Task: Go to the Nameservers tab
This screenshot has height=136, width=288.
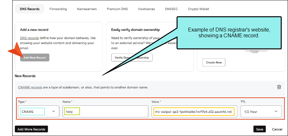Action: pos(87,9)
